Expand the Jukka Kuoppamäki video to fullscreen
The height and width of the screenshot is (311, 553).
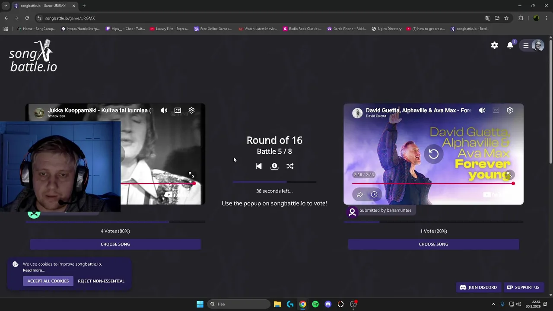pyautogui.click(x=191, y=175)
